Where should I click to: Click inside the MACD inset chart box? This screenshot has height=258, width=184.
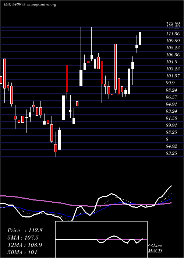tap(101, 240)
